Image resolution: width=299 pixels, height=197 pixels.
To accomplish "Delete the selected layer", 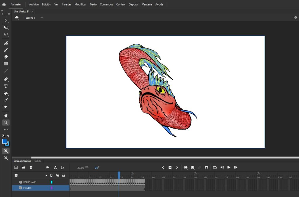I will click(x=31, y=167).
